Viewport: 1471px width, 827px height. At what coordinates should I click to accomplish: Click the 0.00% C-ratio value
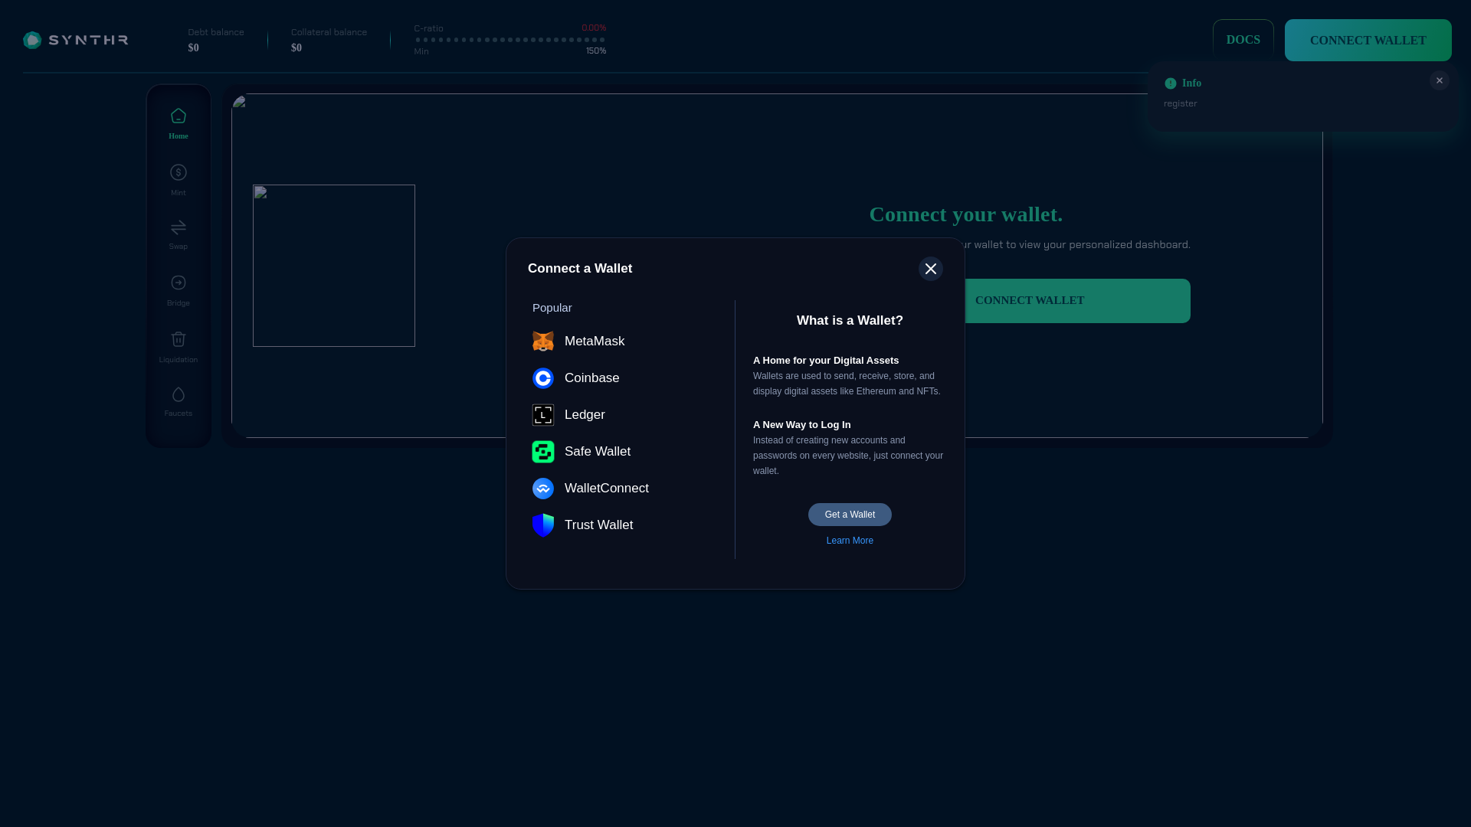click(x=594, y=28)
